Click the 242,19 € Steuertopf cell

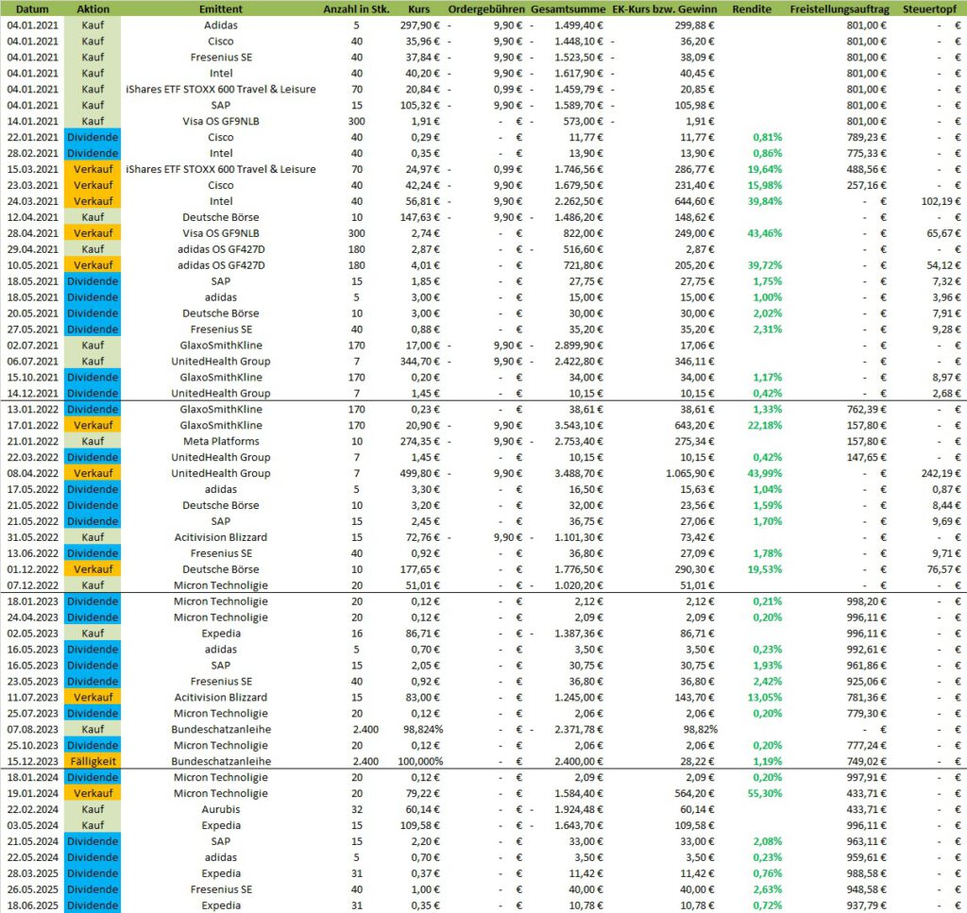click(941, 474)
